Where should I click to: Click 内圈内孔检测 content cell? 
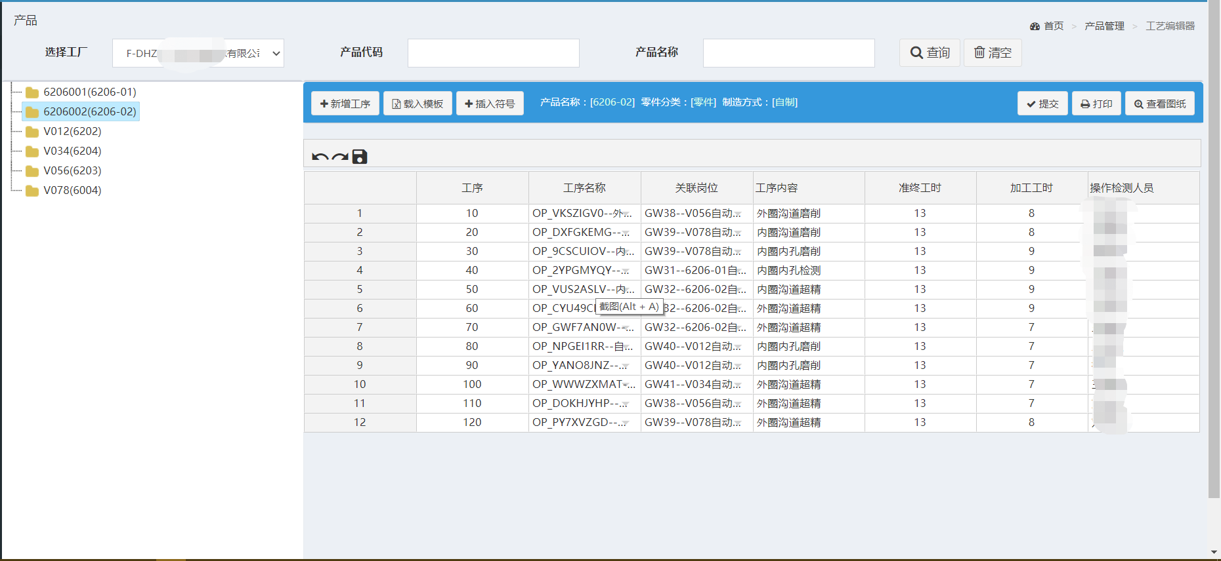pyautogui.click(x=809, y=270)
